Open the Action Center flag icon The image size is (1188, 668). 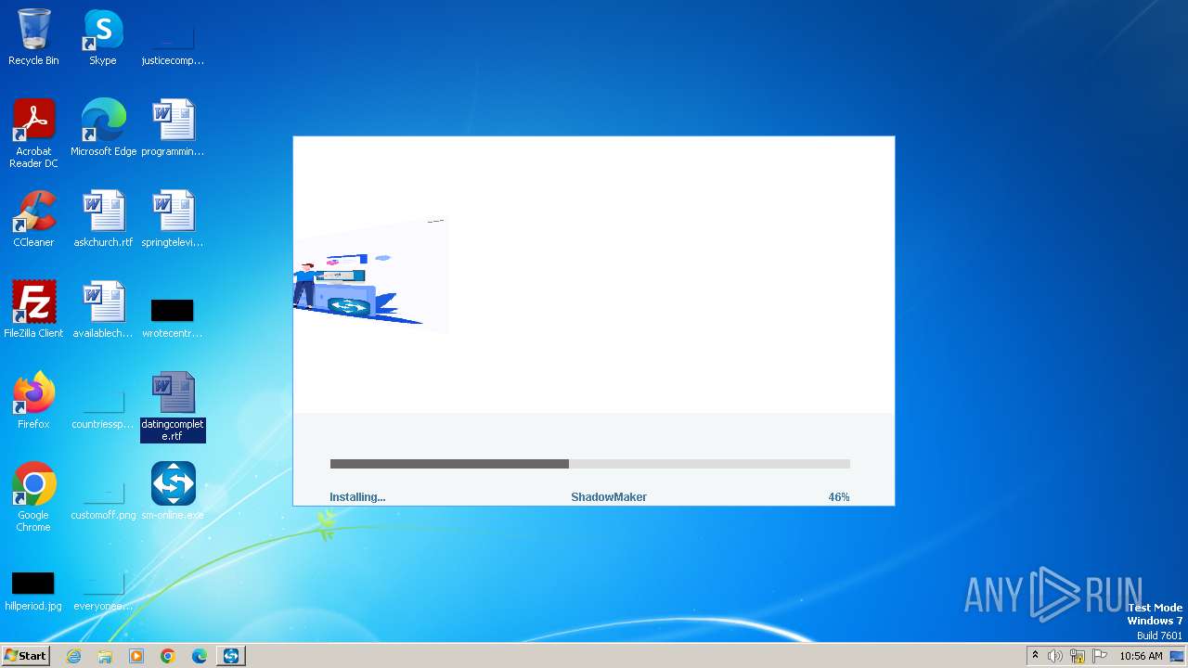pos(1100,656)
